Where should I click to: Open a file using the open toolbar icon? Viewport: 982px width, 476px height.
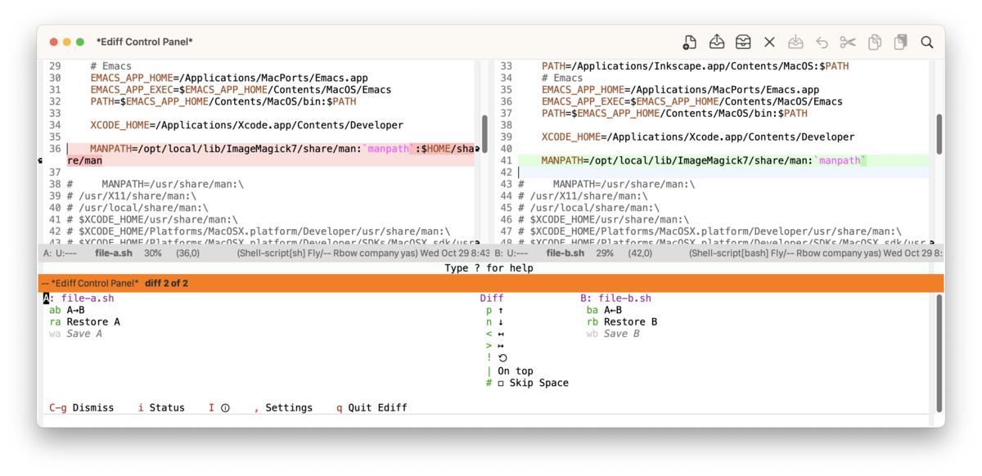[716, 42]
